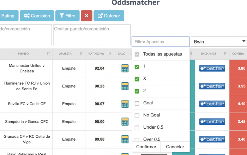Open Comisión settings
The width and height of the screenshot is (247, 155).
(37, 16)
